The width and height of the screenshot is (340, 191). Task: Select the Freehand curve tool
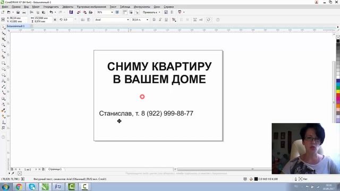[3, 51]
